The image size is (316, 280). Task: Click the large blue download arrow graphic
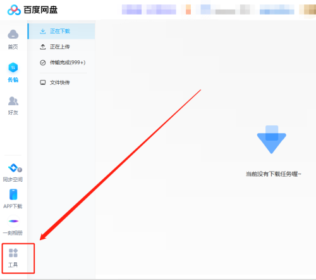[x=272, y=139]
